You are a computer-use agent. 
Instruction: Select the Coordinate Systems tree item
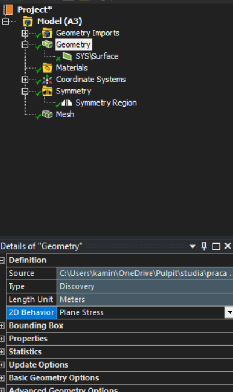[x=91, y=80]
